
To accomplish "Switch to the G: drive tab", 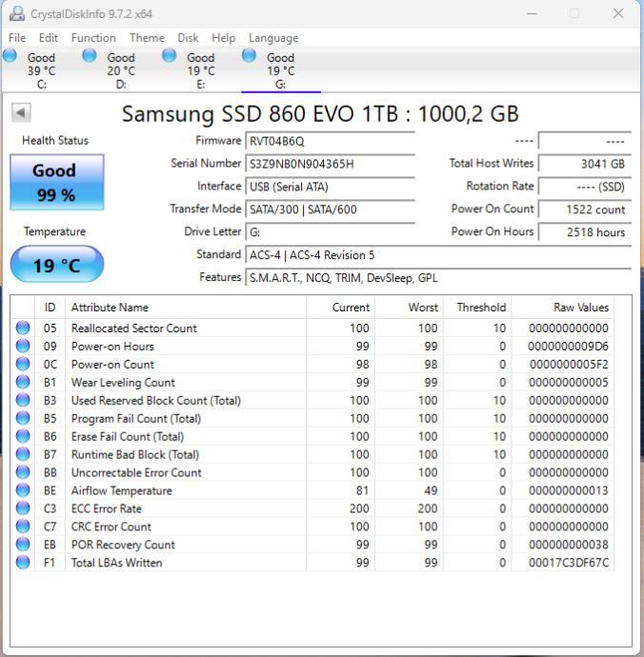I will (x=280, y=70).
